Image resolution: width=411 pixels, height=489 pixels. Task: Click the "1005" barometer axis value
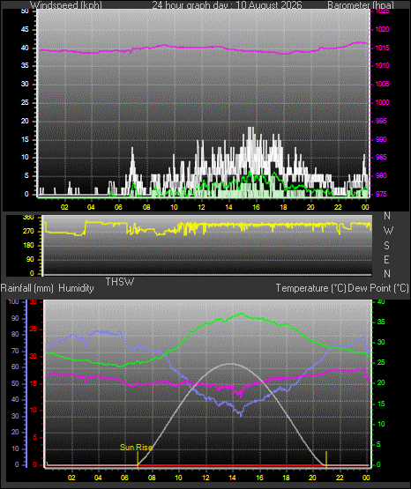(382, 85)
